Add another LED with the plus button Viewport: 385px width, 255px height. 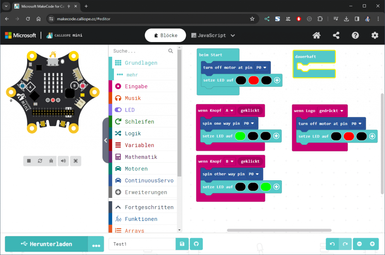pyautogui.click(x=277, y=80)
